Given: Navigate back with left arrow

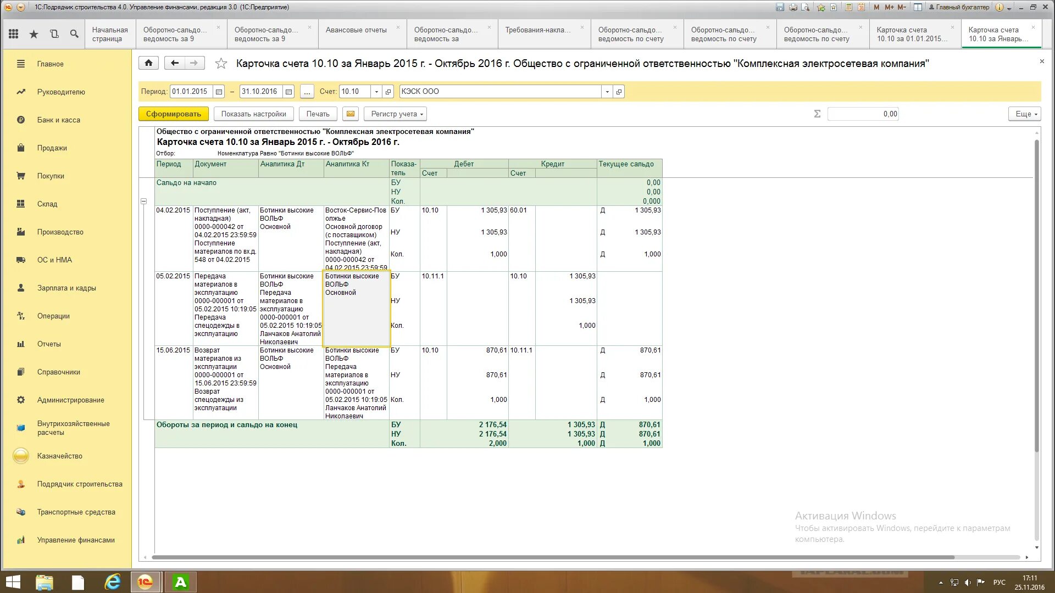Looking at the screenshot, I should [175, 63].
